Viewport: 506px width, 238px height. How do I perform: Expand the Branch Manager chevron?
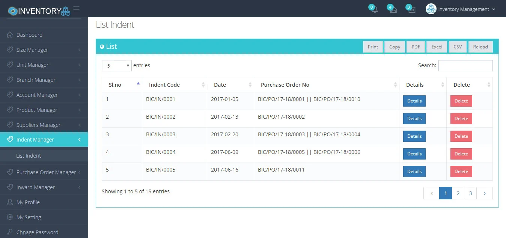80,80
